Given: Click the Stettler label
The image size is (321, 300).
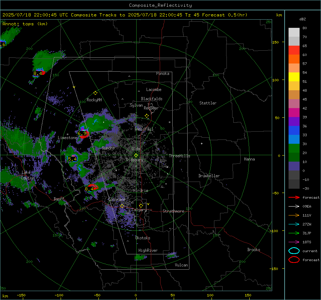Looking at the screenshot, I should (x=208, y=103).
